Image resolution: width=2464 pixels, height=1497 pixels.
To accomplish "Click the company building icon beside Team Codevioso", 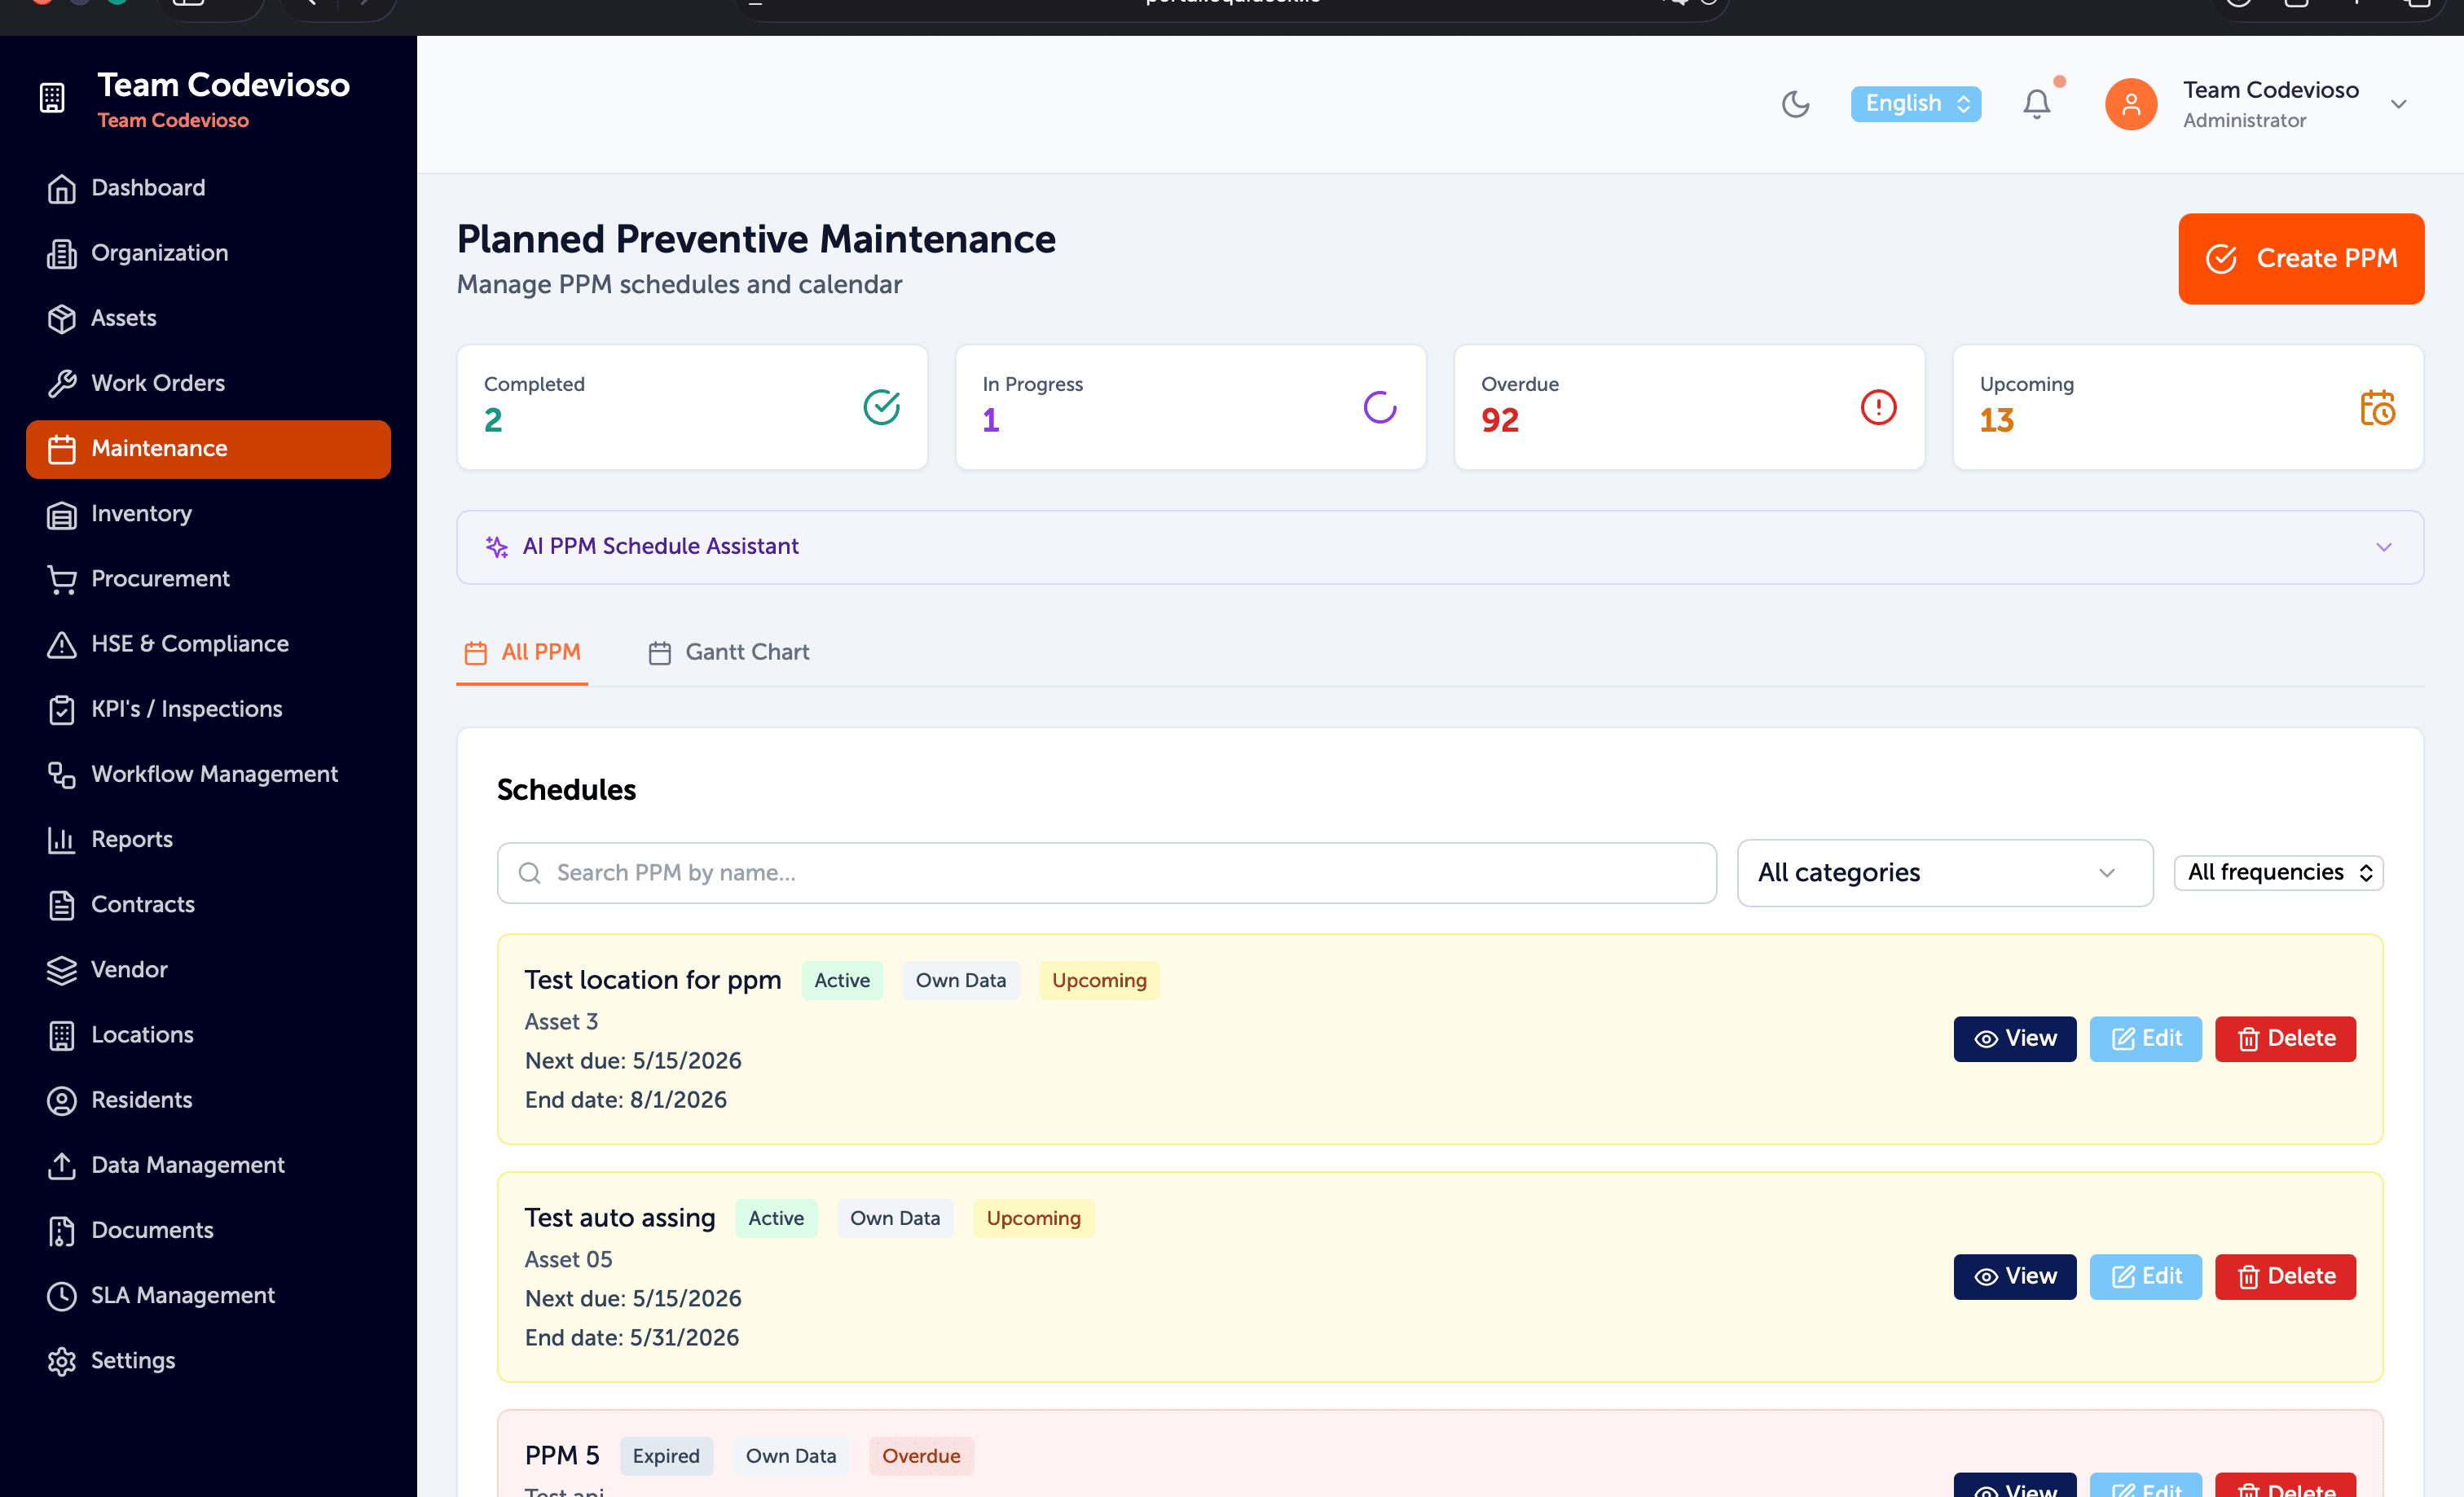I will [52, 98].
